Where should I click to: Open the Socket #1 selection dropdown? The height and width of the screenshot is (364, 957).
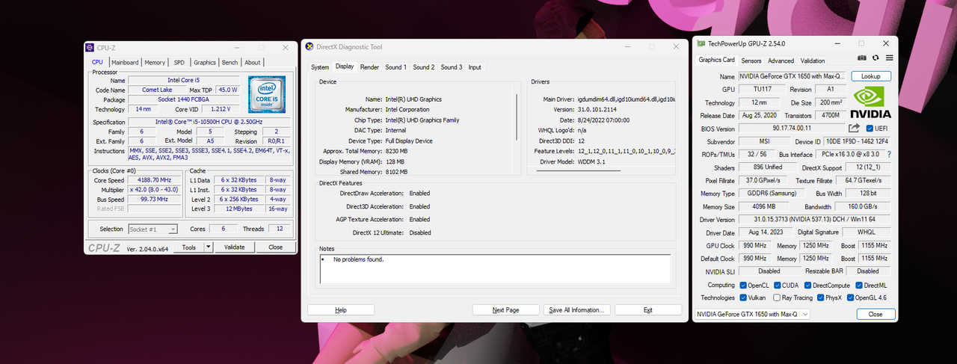pyautogui.click(x=153, y=229)
